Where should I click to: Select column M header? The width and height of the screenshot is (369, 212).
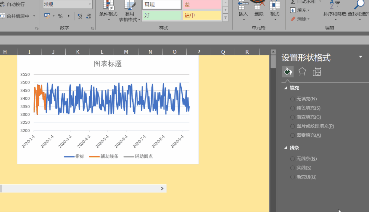pyautogui.click(x=126, y=52)
